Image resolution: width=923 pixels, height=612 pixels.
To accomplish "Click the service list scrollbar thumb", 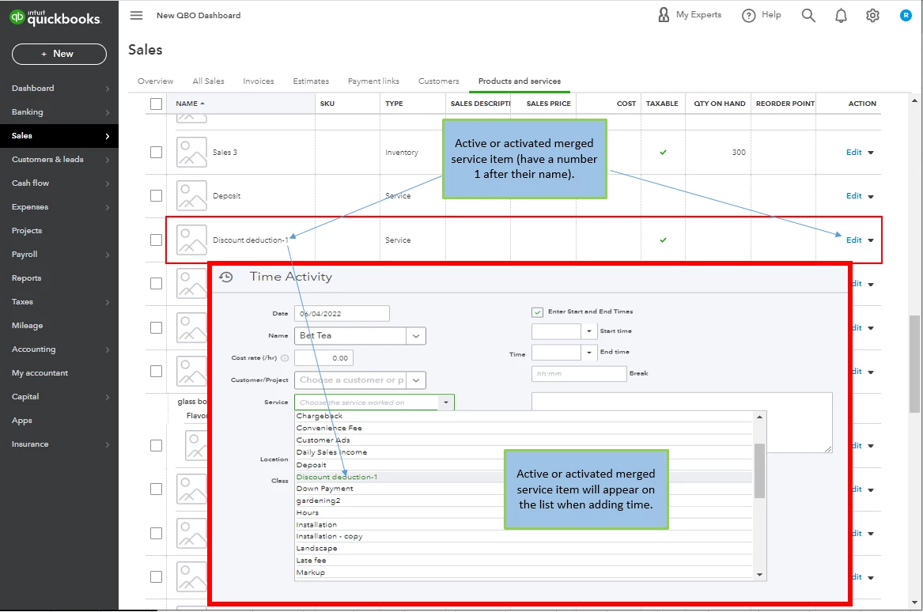I will [759, 470].
